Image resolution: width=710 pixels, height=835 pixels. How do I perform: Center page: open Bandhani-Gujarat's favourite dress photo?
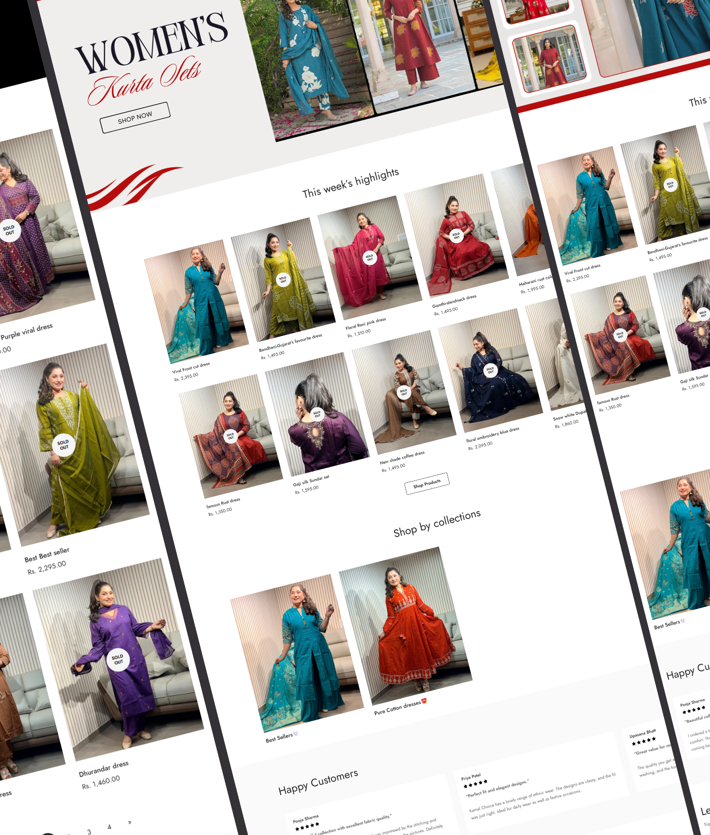(283, 280)
